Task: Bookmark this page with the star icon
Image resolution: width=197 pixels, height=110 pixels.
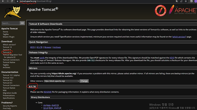Action: (186, 1)
